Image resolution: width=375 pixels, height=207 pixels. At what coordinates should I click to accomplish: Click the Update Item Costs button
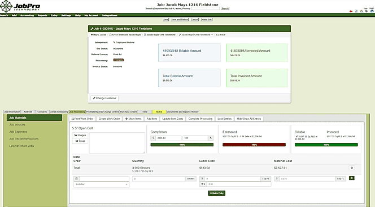coord(173,119)
